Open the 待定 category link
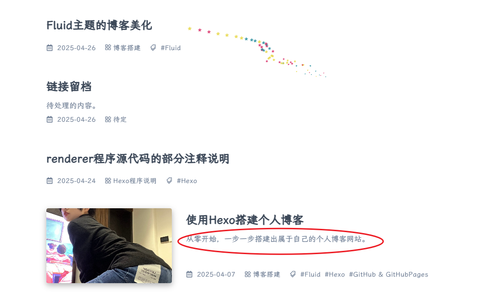 pyautogui.click(x=120, y=119)
